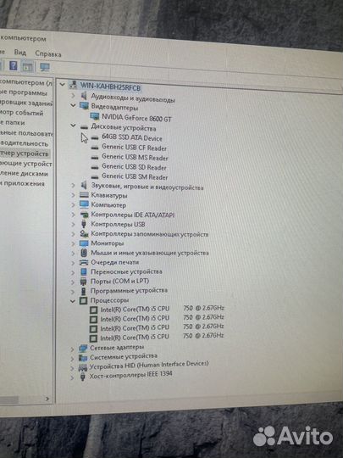Click the Видеоадаптеры display icon
This screenshot has width=343, height=458.
(84, 105)
